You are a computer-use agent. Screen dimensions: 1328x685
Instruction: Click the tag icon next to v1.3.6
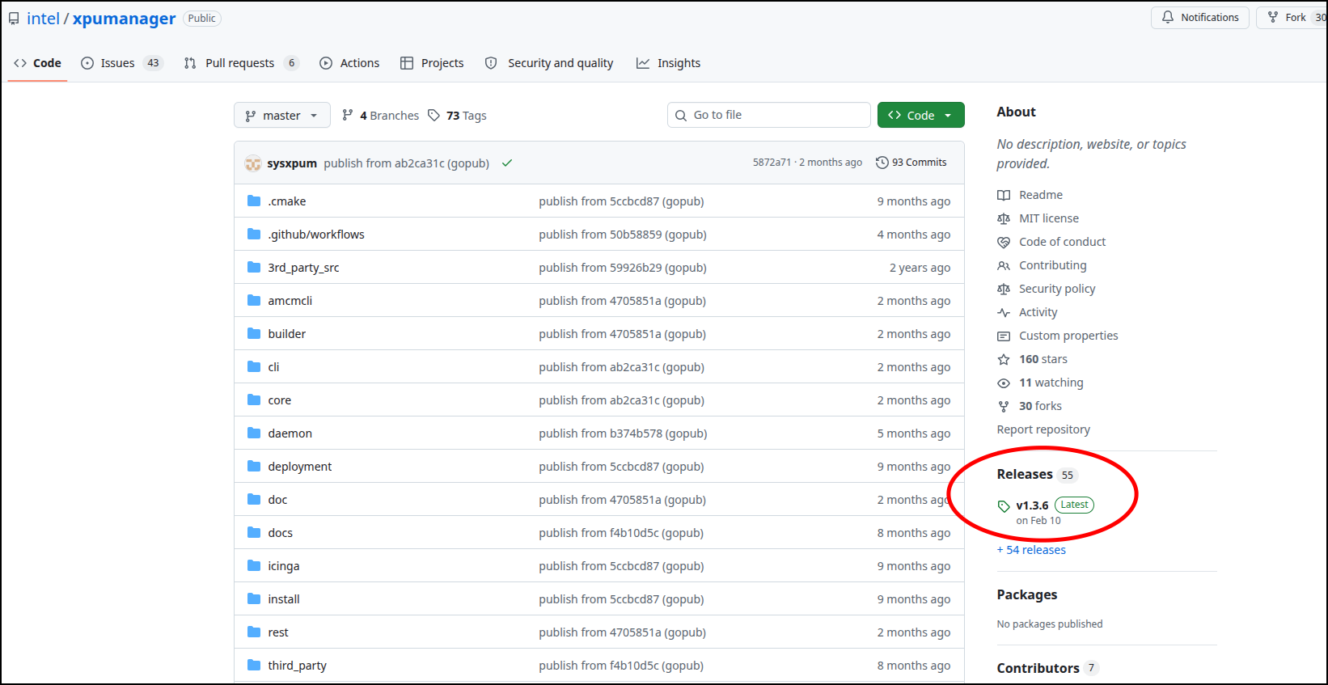(1004, 506)
